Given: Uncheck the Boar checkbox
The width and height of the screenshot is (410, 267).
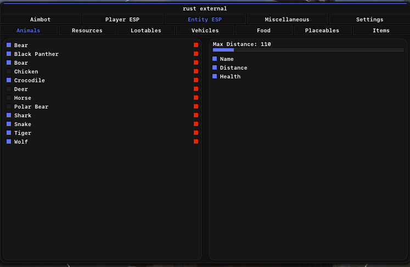Looking at the screenshot, I should 9,63.
